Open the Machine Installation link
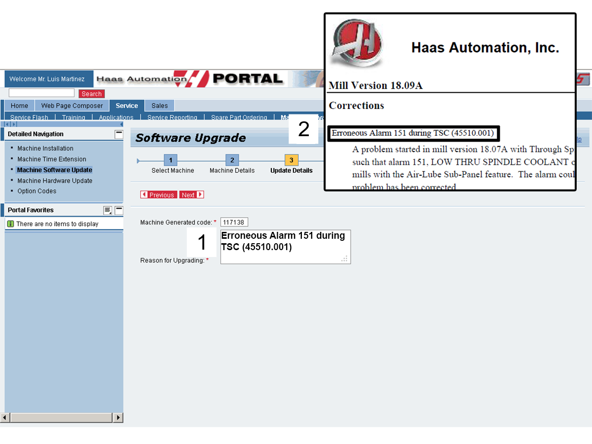This screenshot has width=592, height=444. (x=45, y=148)
